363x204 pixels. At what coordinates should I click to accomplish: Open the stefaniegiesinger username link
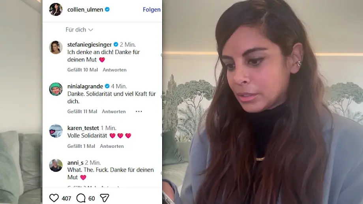tap(90, 45)
